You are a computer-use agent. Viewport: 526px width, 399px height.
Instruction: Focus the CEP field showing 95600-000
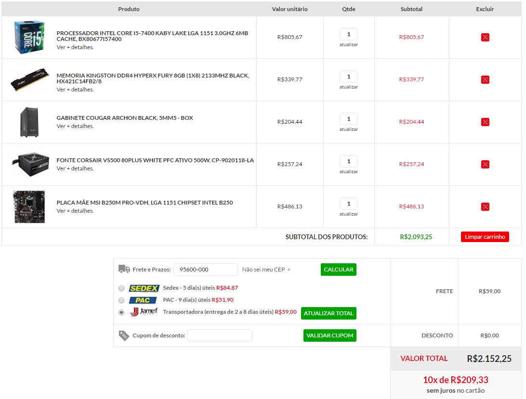(206, 270)
